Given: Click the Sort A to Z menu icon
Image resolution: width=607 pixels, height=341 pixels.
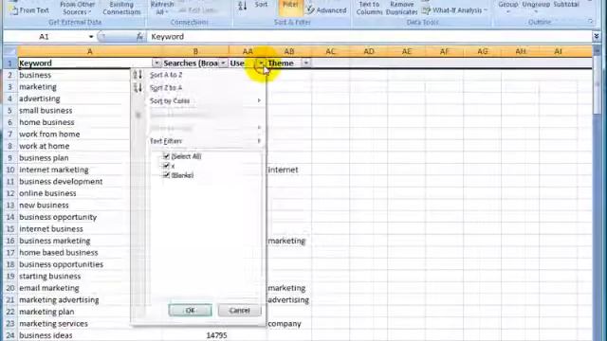Looking at the screenshot, I should (138, 75).
